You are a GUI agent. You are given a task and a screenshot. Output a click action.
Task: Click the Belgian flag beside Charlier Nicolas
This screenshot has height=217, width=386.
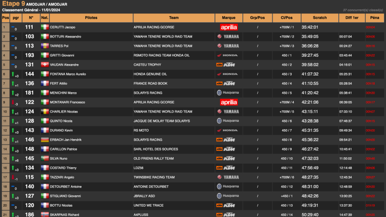45,111
